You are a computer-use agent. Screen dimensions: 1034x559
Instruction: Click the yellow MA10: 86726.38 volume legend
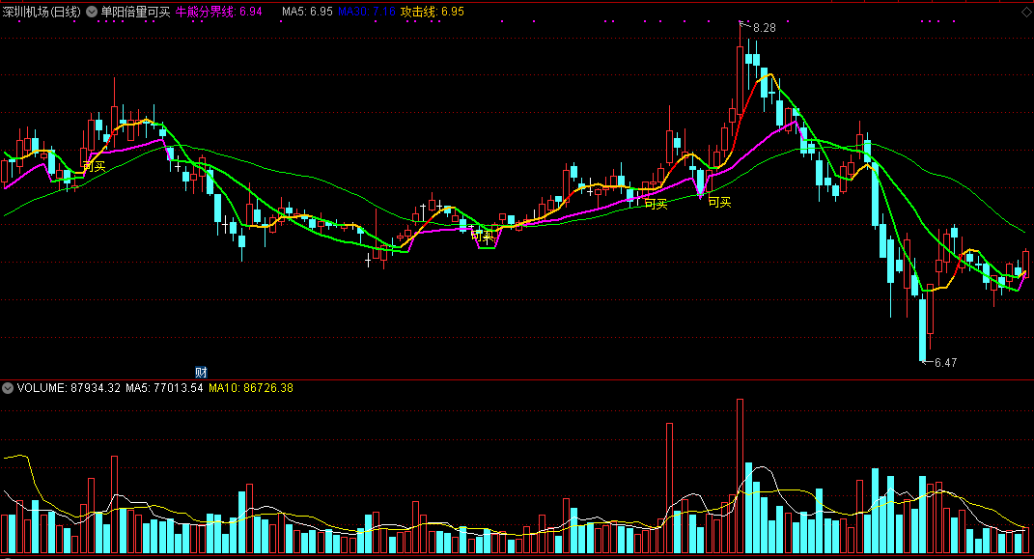pyautogui.click(x=251, y=388)
